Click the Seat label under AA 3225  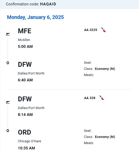coord(88,63)
